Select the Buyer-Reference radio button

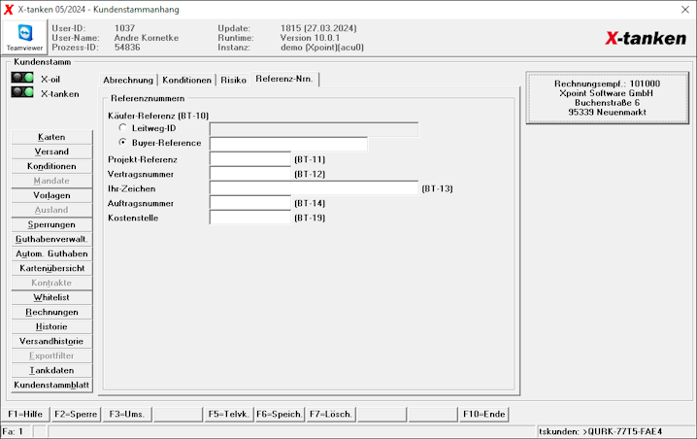tap(122, 143)
